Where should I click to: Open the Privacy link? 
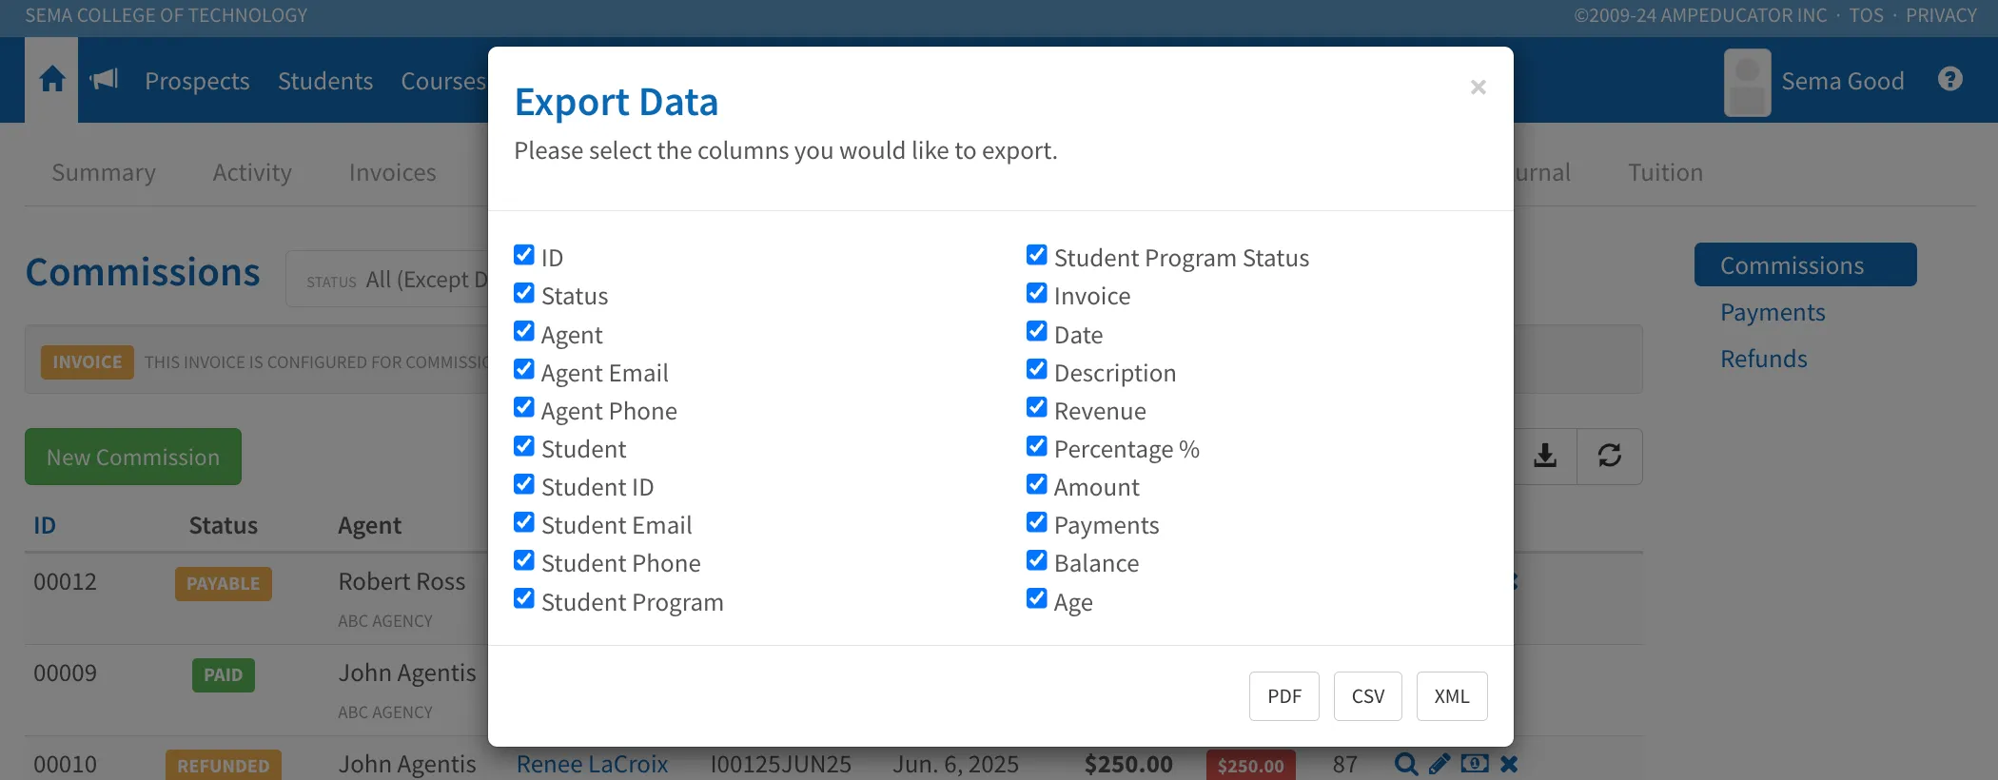pyautogui.click(x=1942, y=15)
